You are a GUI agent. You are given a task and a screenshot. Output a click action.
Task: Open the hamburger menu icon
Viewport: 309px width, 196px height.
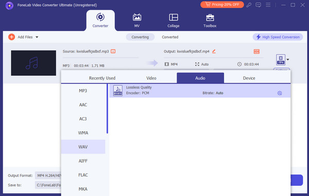point(268,5)
